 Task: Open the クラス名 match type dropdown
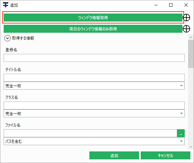[94, 113]
